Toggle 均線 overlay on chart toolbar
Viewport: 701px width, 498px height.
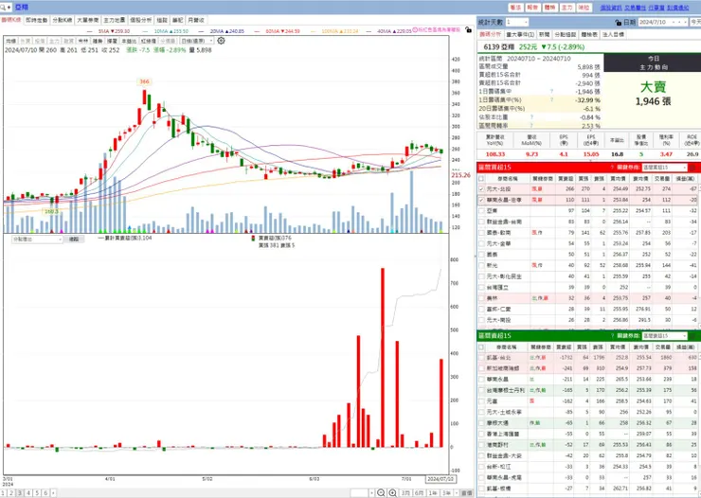pos(10,41)
